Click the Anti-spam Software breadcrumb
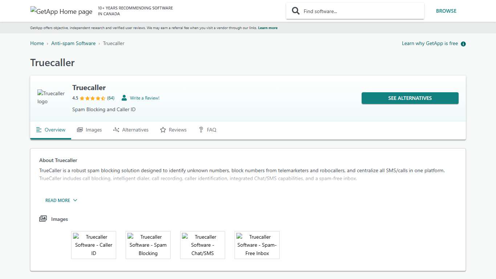This screenshot has width=496, height=279. point(73,43)
